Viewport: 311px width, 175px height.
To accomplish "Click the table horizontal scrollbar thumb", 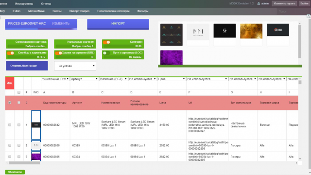I will [x=24, y=163].
